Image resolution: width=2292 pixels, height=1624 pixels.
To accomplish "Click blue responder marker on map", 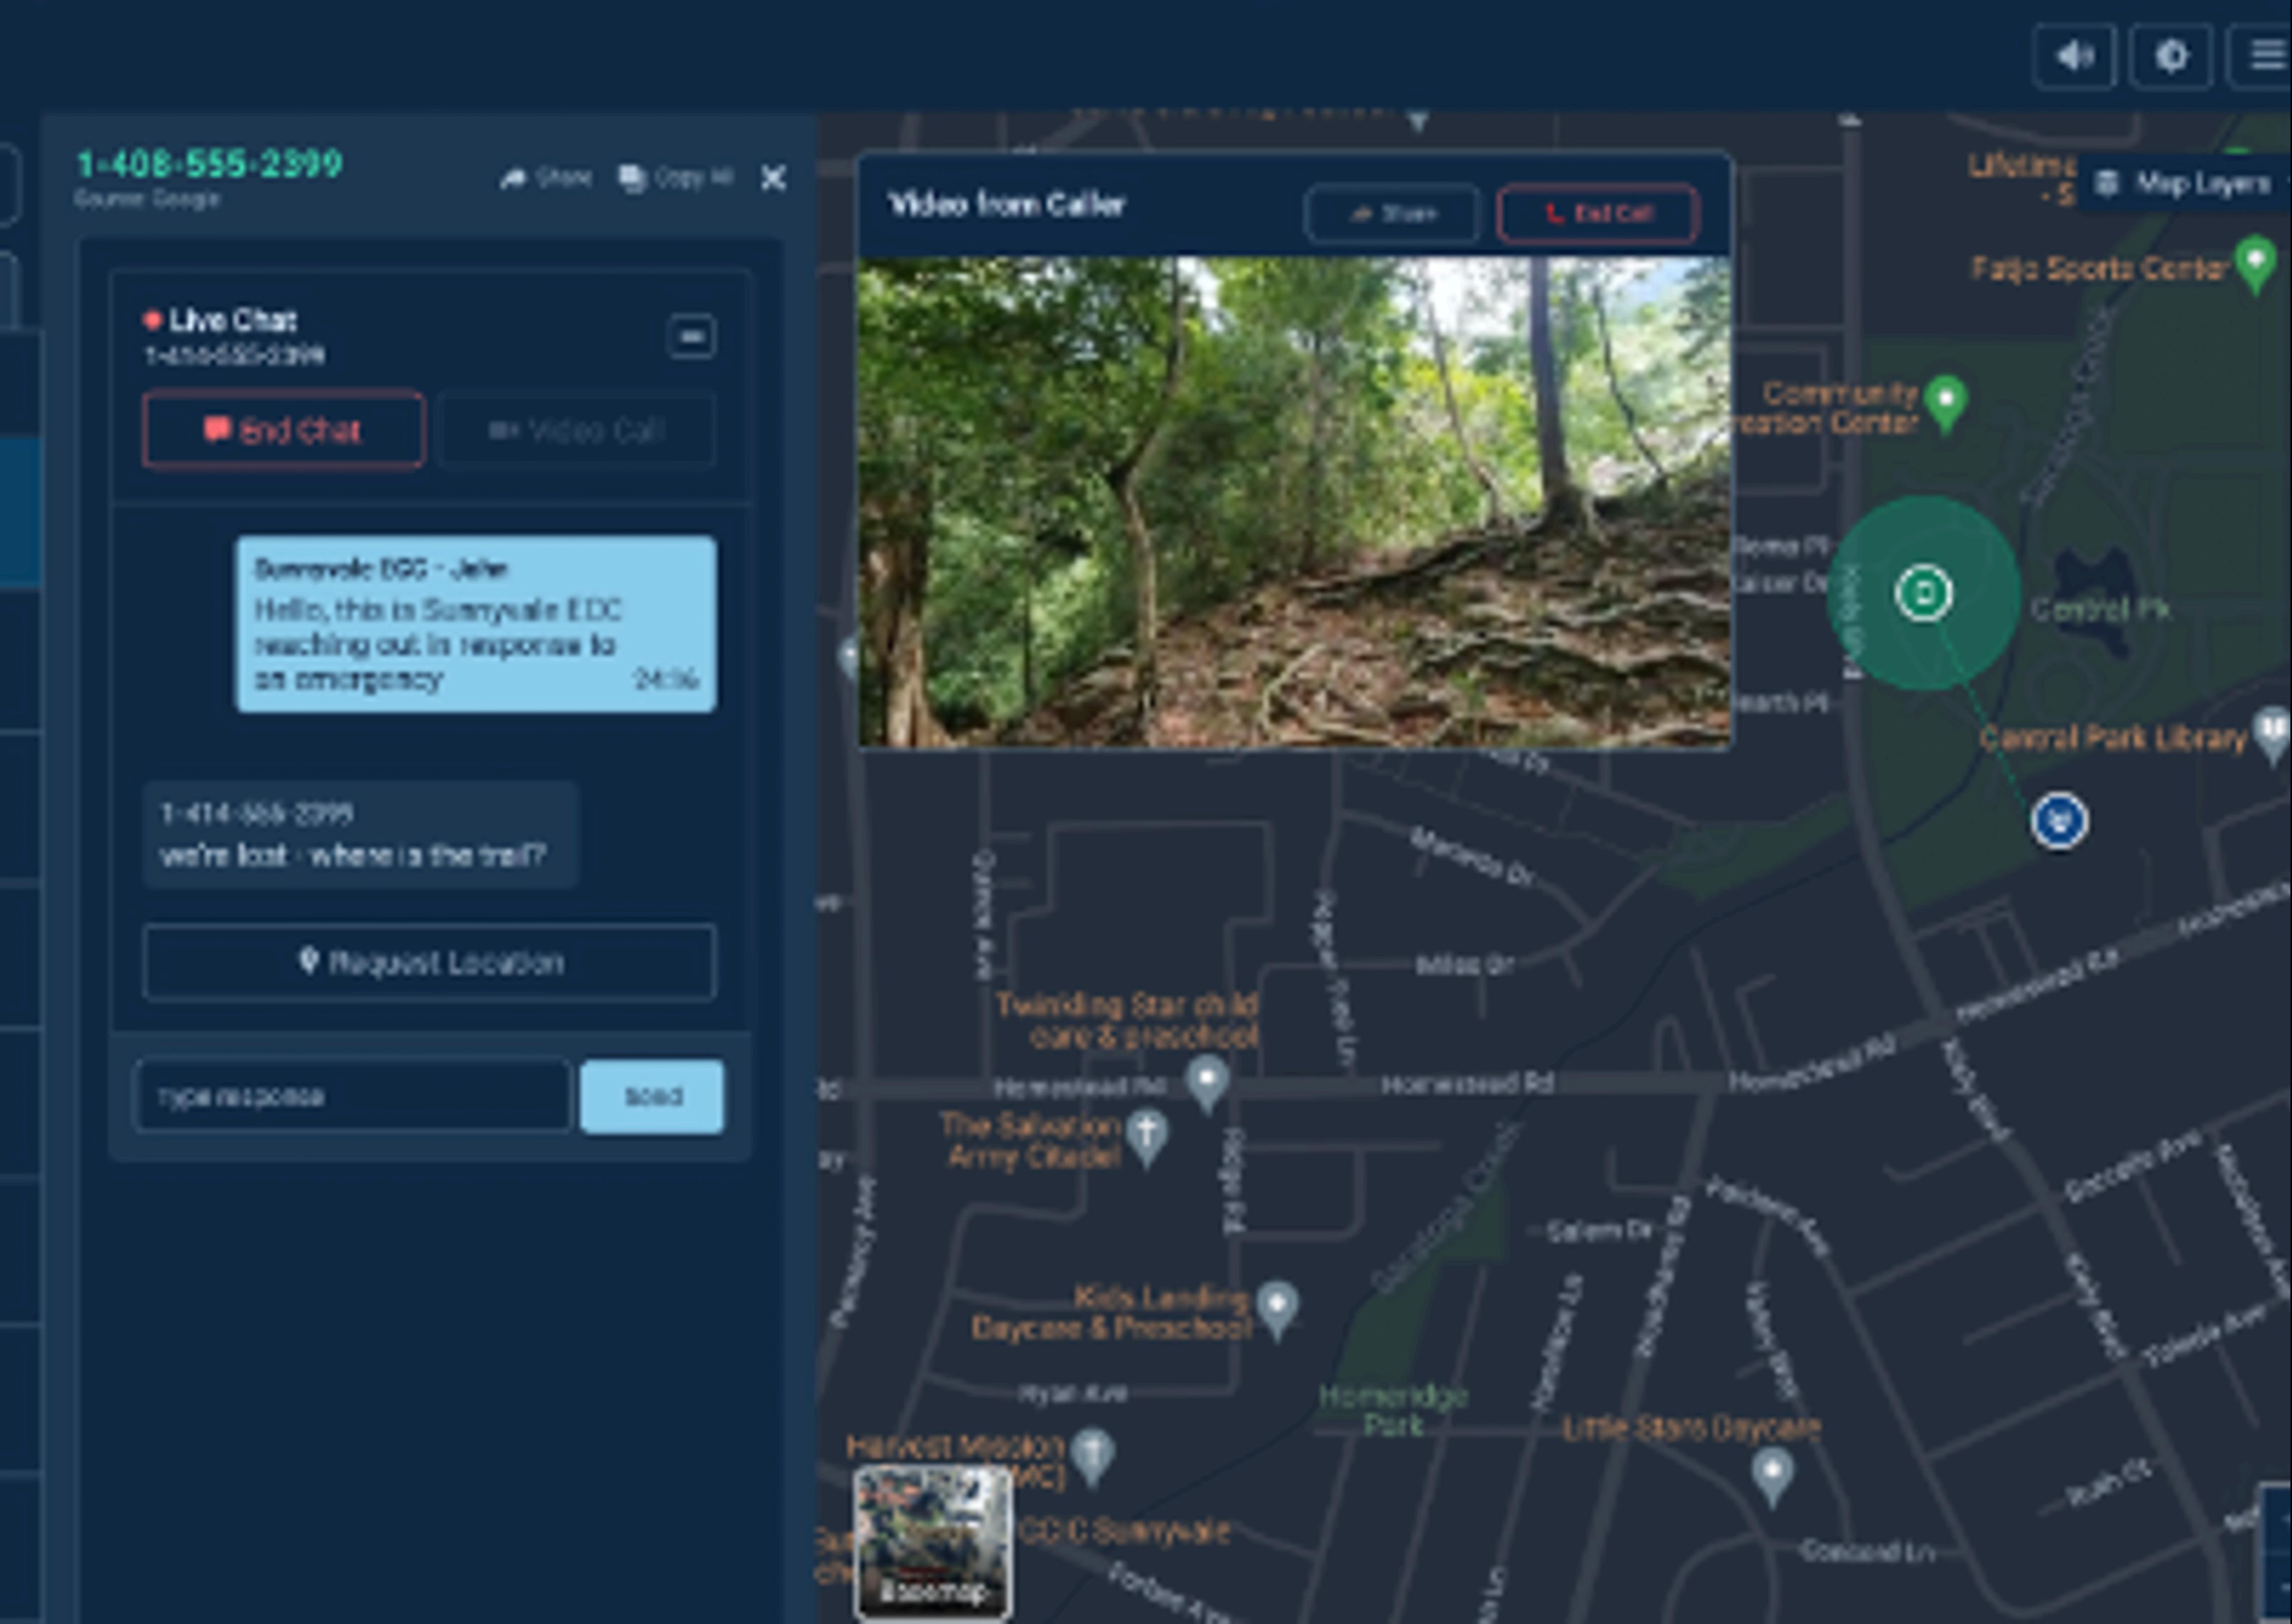I will pos(2059,821).
